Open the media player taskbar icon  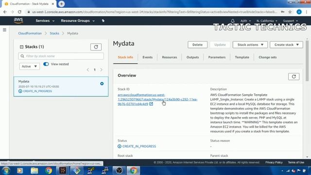point(20,171)
